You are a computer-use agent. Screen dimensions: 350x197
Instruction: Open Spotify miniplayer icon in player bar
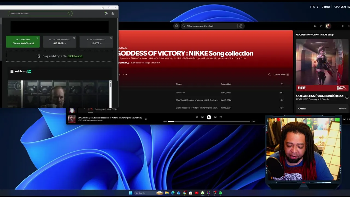coord(344,119)
